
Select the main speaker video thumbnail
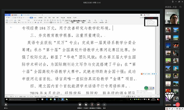tap(172, 17)
